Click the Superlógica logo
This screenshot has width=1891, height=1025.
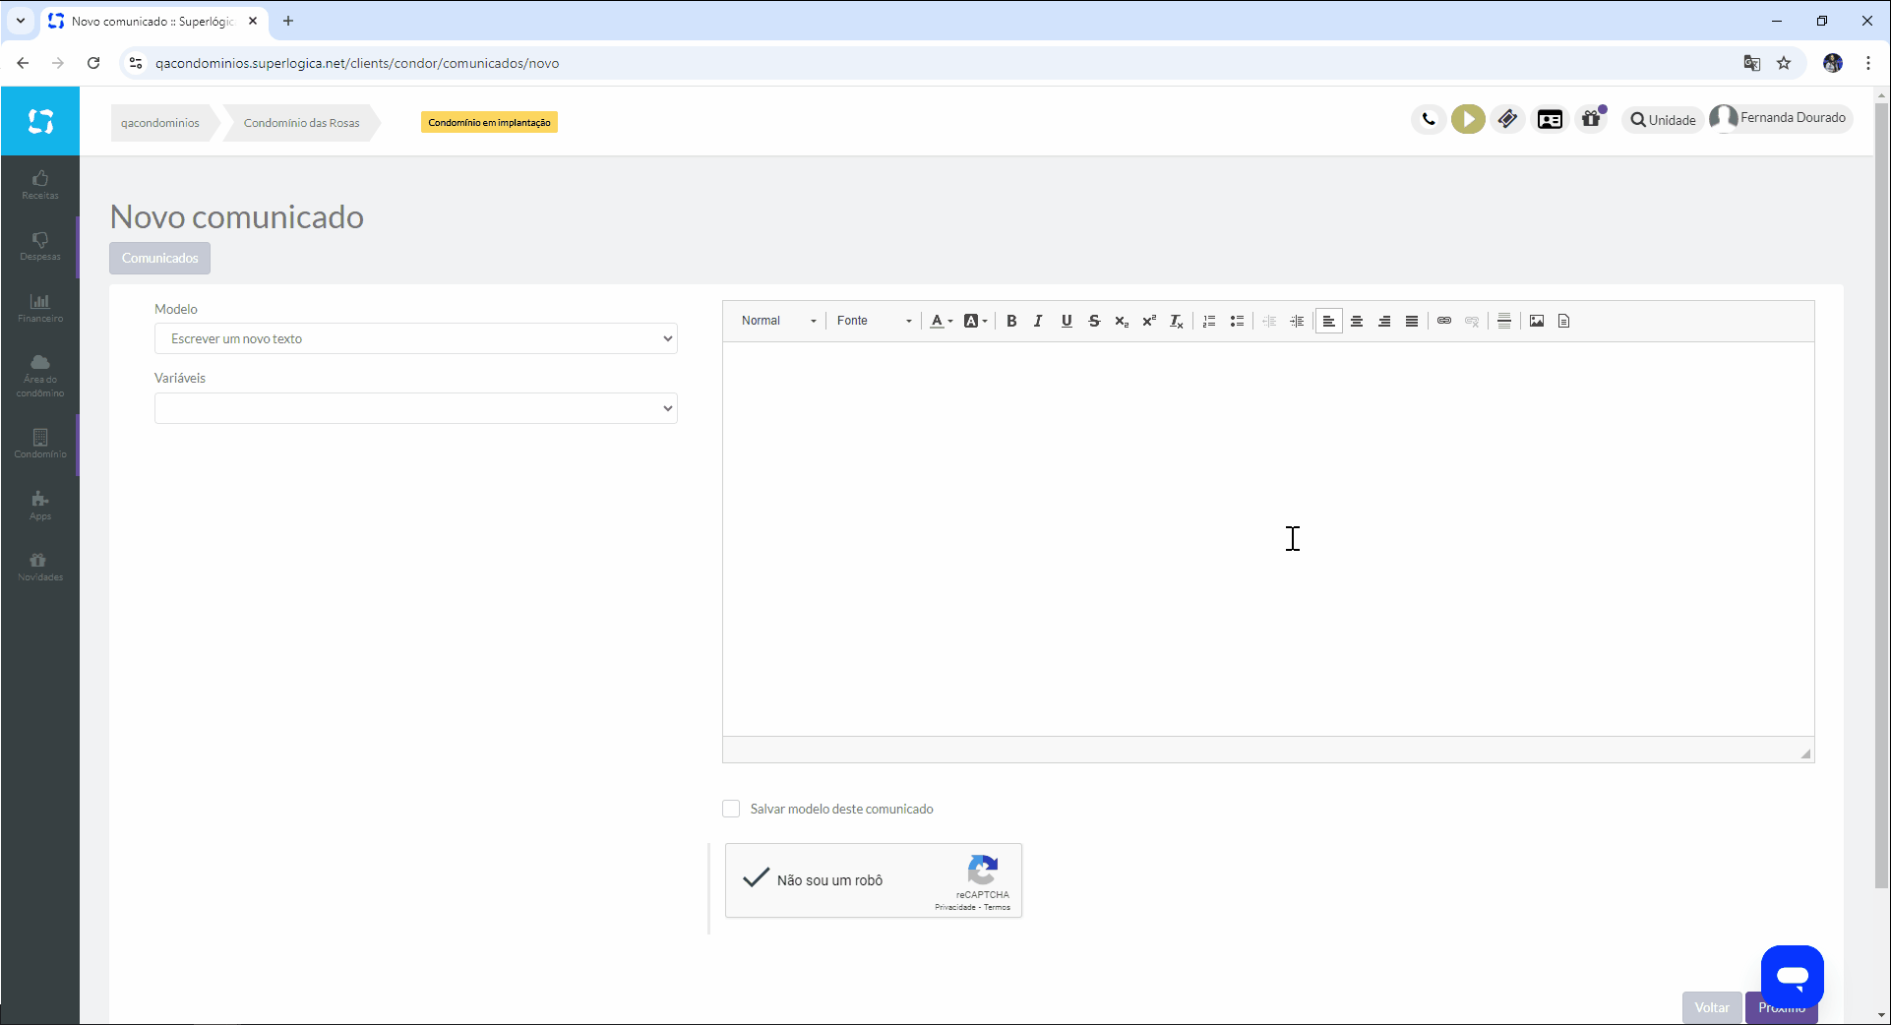40,121
